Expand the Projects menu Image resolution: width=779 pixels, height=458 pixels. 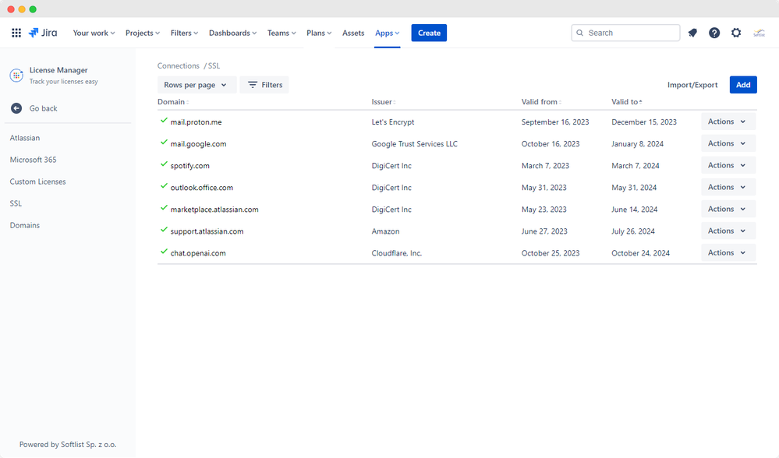pos(143,33)
